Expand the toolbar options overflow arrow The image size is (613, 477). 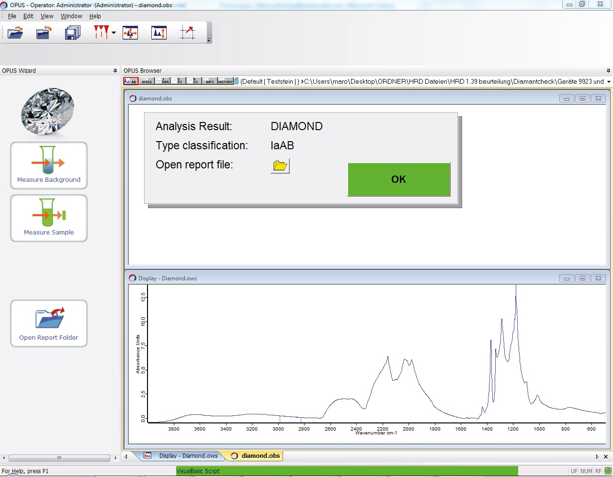click(209, 40)
